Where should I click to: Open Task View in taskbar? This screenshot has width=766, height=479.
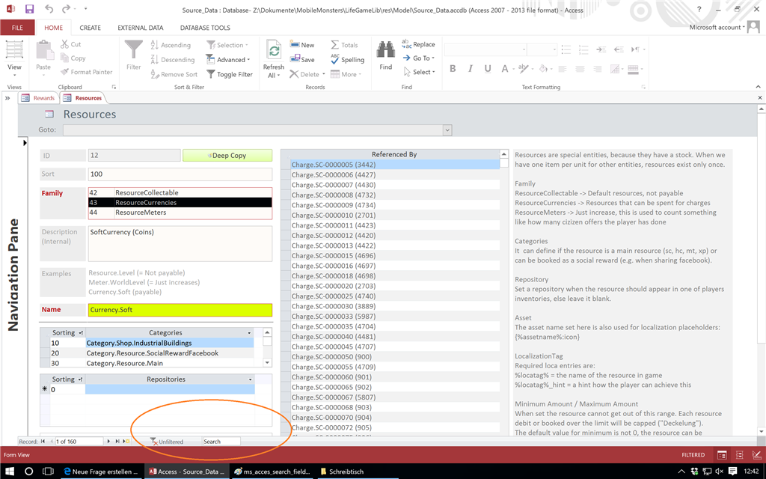[48, 472]
